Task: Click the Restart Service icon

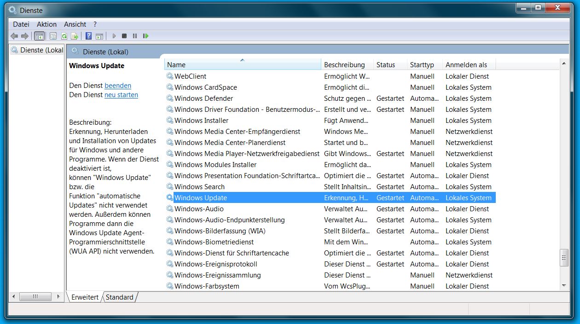Action: tap(145, 36)
